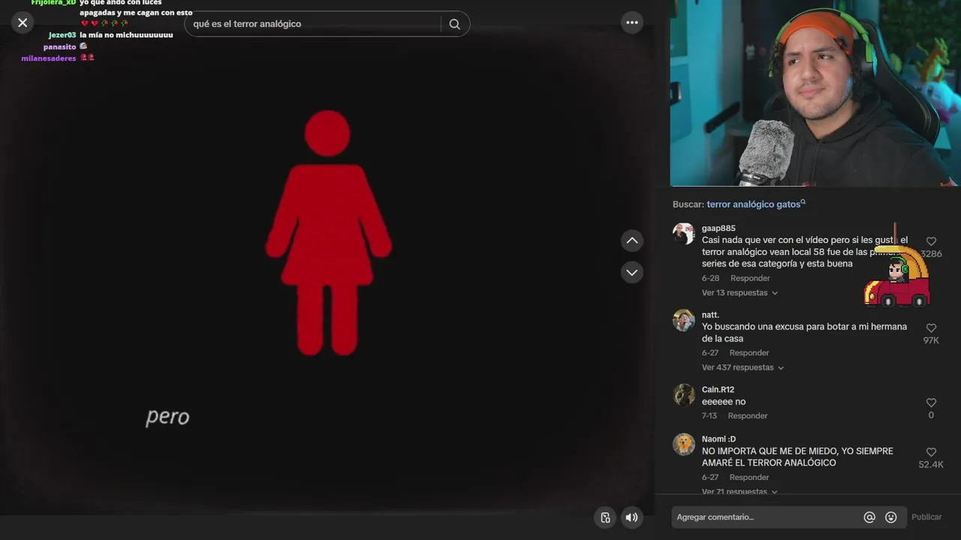Viewport: 961px width, 540px height.
Task: Click chat username panasito
Action: coord(59,46)
